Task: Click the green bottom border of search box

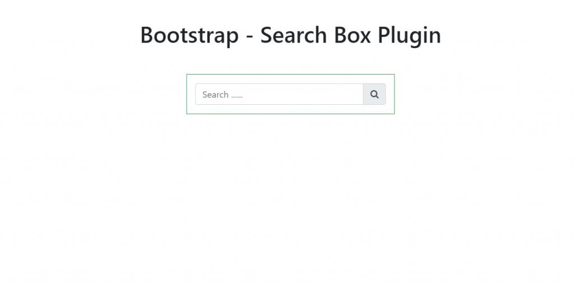Action: (291, 114)
